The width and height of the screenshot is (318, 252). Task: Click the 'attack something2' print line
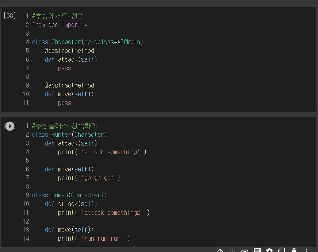coord(104,213)
